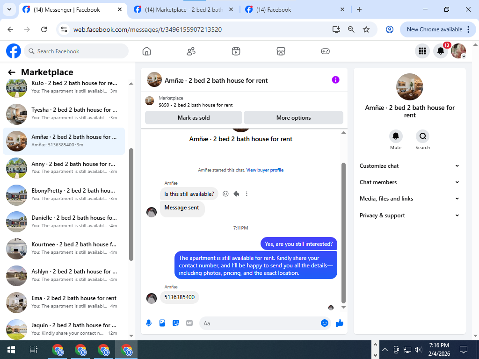Open the Facebook Home icon

click(146, 51)
